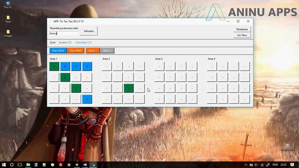Open Visual Studio from the taskbar
The image size is (299, 168).
[85, 165]
